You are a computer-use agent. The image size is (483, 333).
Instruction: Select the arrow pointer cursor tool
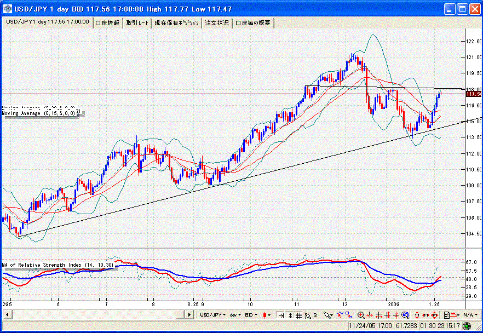327,315
